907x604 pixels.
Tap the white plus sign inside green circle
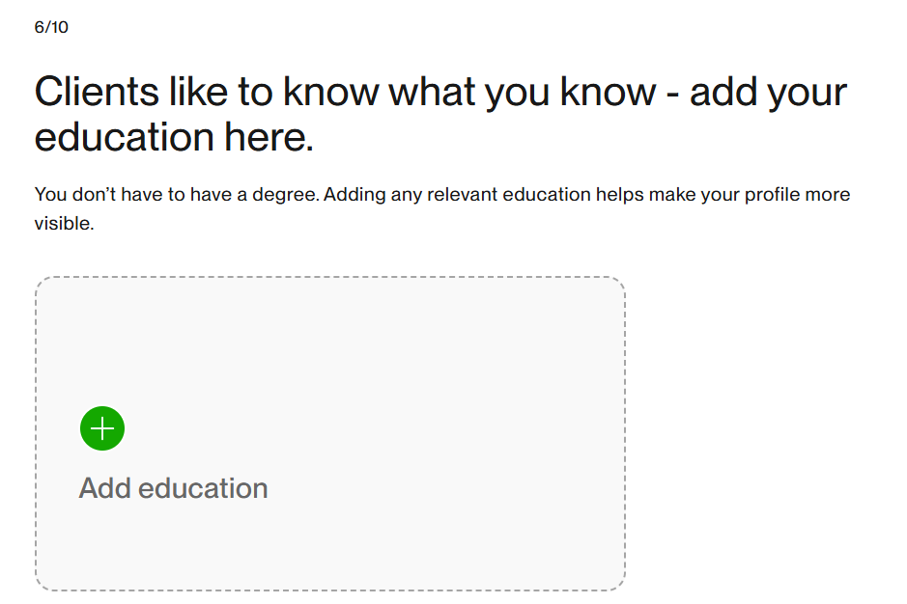click(102, 428)
